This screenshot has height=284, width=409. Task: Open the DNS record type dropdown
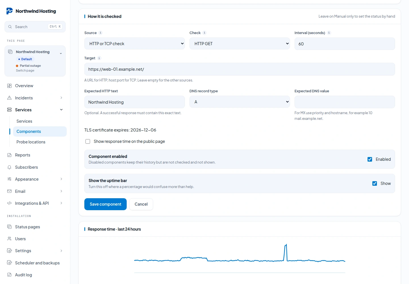click(x=240, y=102)
